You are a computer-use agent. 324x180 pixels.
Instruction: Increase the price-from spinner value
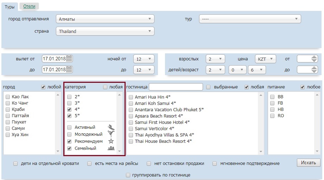tap(314, 57)
